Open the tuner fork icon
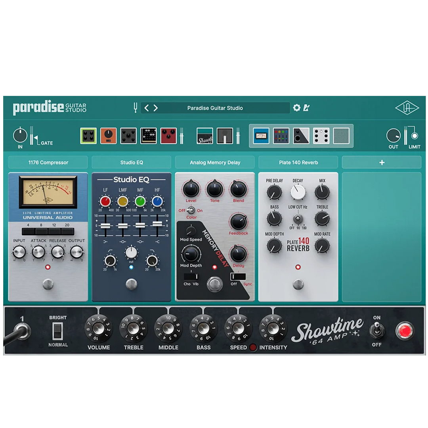Screen dimensions: 428x428 (x=135, y=108)
